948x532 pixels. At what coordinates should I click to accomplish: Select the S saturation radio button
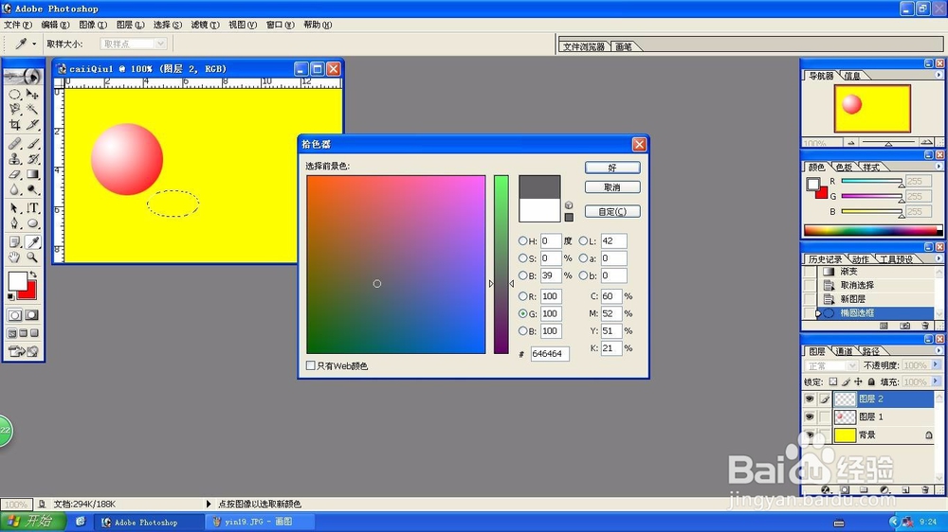click(x=523, y=257)
